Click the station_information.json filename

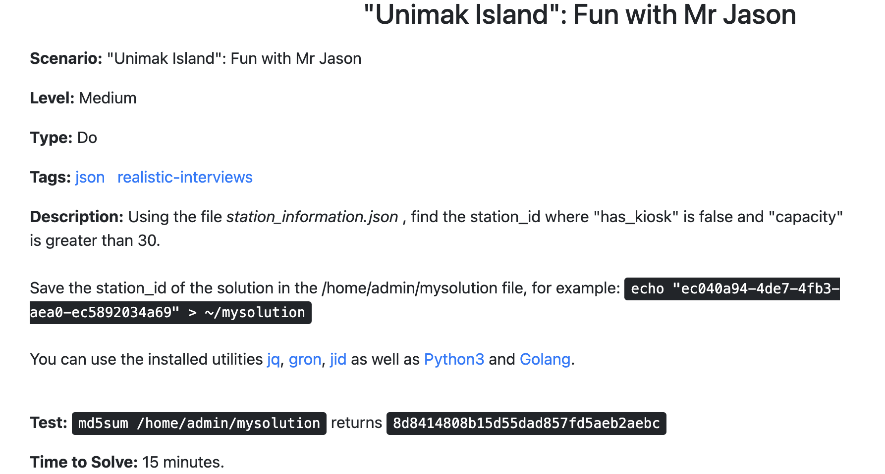pyautogui.click(x=312, y=217)
